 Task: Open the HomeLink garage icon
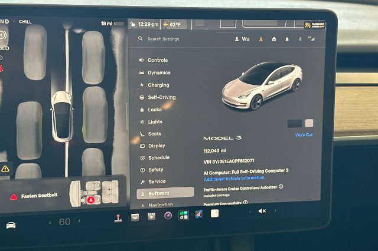(274, 39)
